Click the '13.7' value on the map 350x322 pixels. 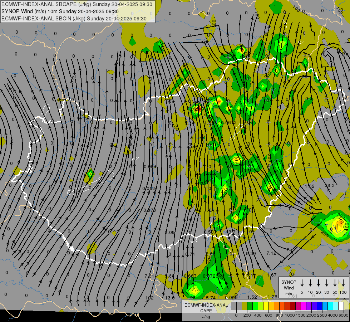(x=231, y=232)
